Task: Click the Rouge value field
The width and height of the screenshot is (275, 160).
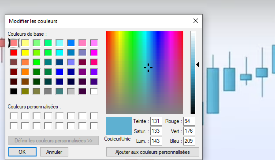Action: (189, 121)
